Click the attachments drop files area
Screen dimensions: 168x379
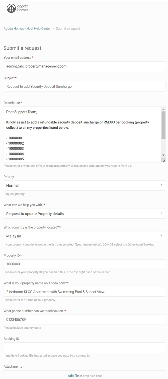point(85,375)
